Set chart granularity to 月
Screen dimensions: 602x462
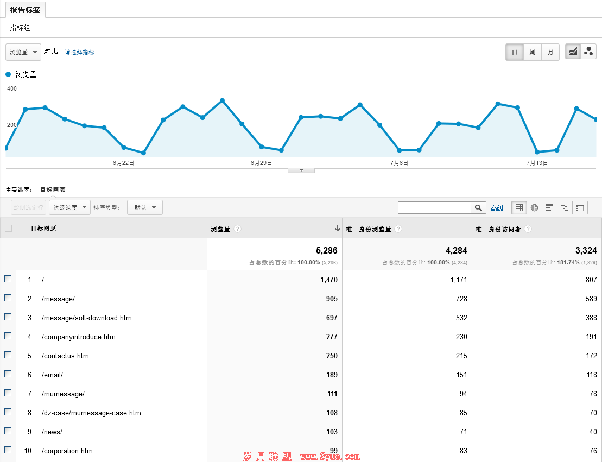click(x=550, y=52)
